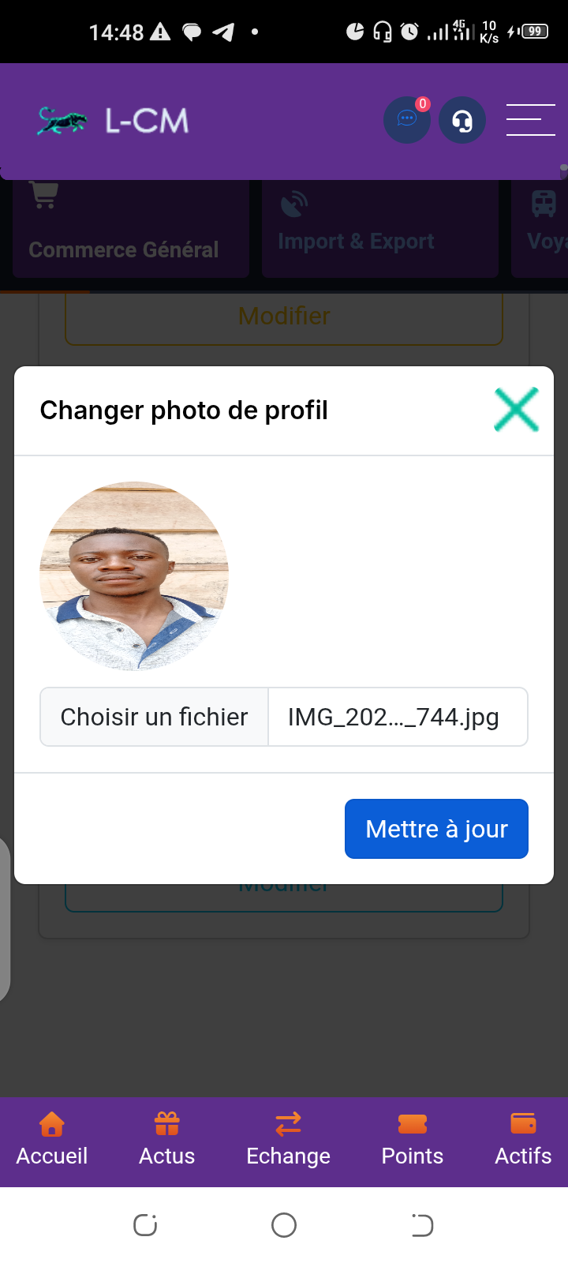The width and height of the screenshot is (568, 1263).
Task: Open the Actifs wallet tab
Action: [x=523, y=1141]
